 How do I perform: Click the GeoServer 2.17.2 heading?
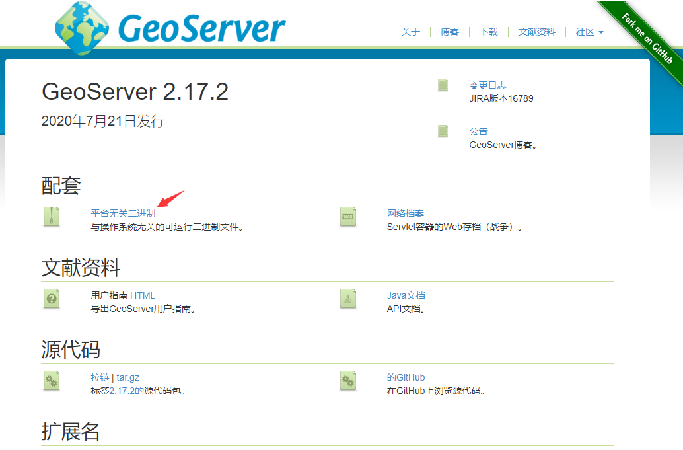point(135,91)
